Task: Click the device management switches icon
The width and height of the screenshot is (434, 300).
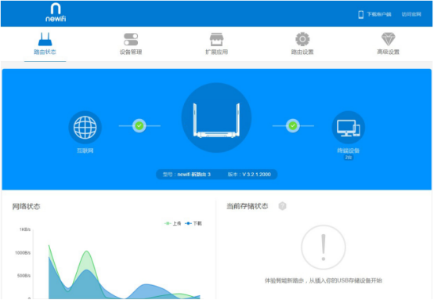Action: [x=131, y=39]
